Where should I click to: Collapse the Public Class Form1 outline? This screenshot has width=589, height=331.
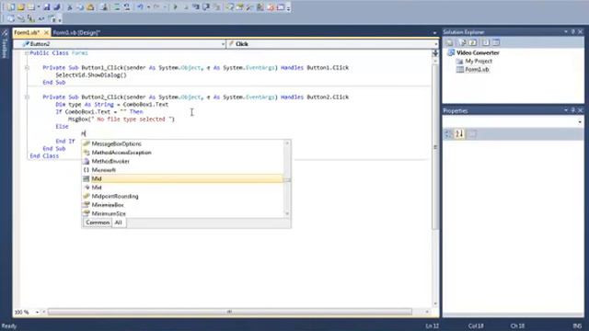27,53
